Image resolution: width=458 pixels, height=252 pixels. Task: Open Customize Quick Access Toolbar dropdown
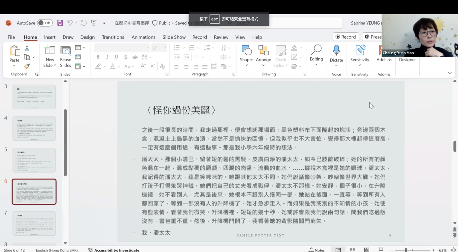[x=104, y=23]
